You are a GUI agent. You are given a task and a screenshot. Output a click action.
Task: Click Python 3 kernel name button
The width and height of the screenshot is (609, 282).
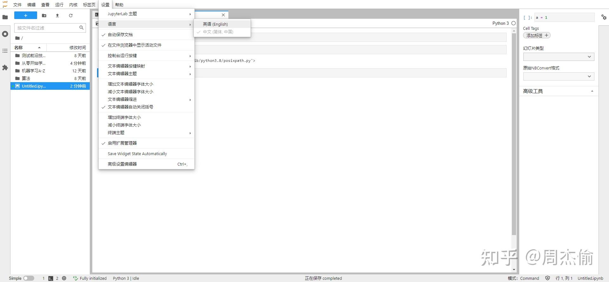pos(501,23)
